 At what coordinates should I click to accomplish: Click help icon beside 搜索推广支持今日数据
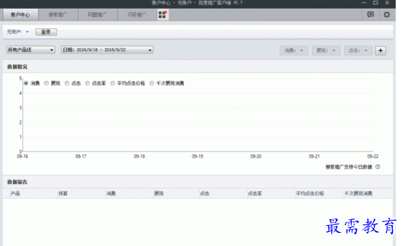[378, 167]
